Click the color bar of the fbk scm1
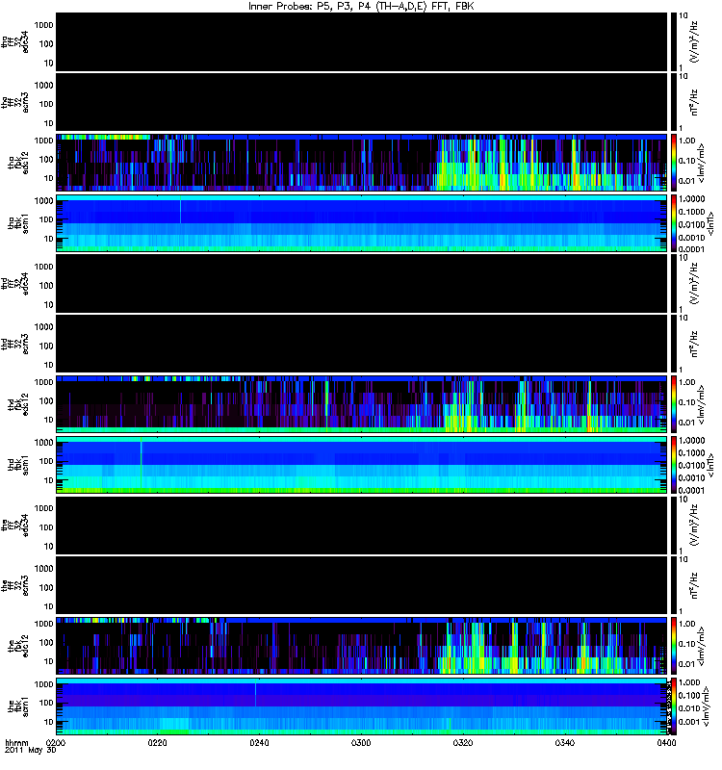This screenshot has width=722, height=770. pos(673,706)
